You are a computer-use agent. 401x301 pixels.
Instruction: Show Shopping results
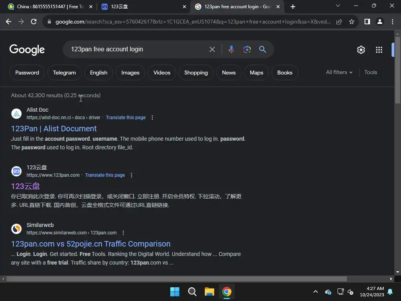coord(196,73)
